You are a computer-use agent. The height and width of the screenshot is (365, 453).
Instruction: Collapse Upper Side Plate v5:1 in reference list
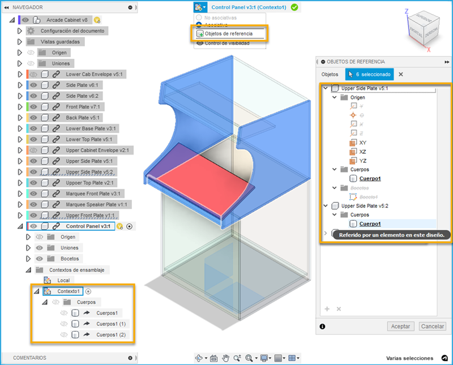click(325, 88)
